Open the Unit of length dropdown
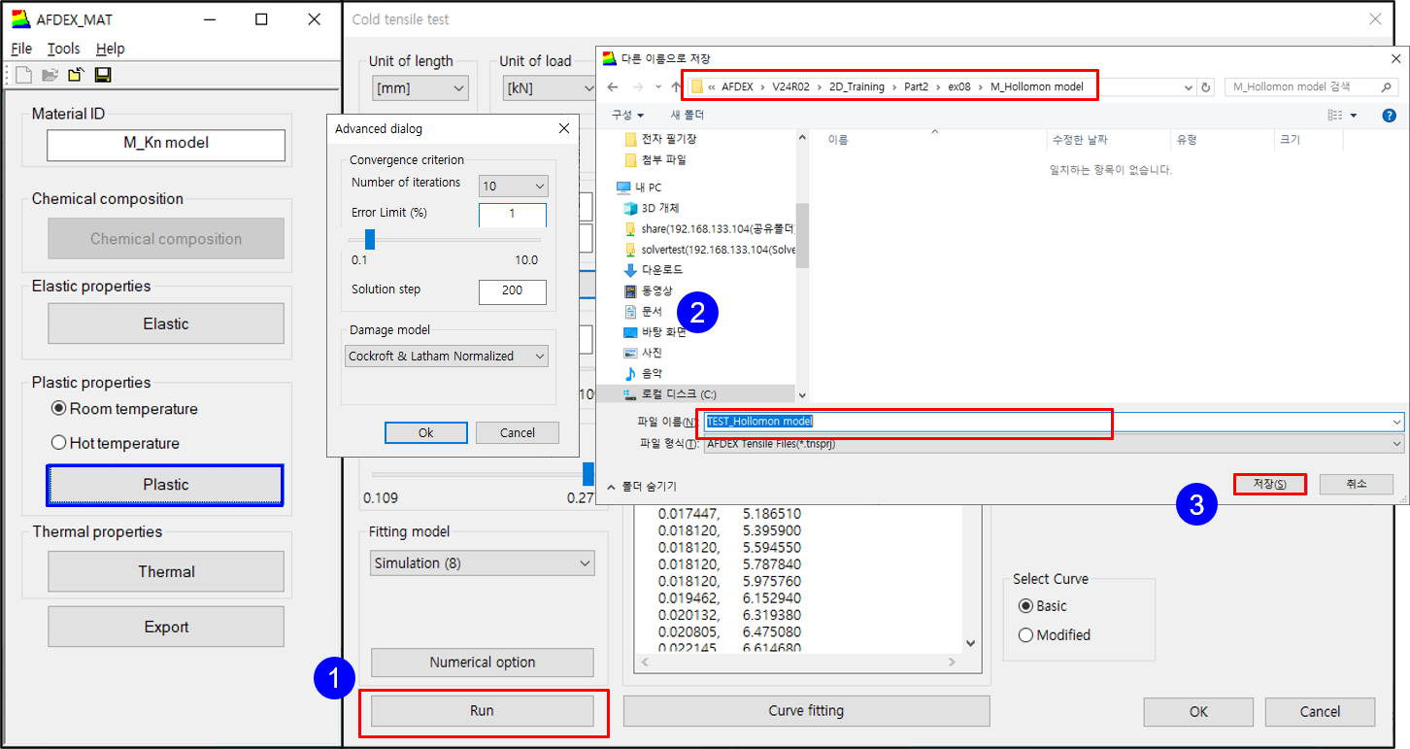Viewport: 1410px width, 749px height. click(420, 88)
